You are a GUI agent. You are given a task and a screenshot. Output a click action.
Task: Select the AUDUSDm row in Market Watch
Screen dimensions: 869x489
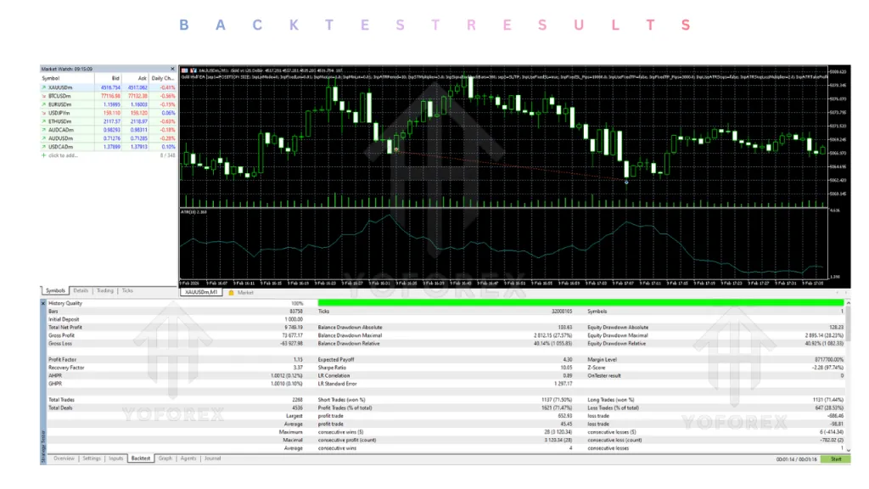109,138
